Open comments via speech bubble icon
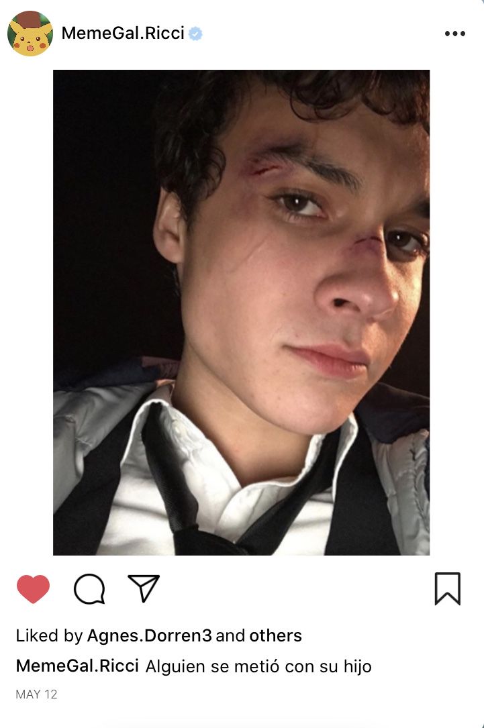The height and width of the screenshot is (728, 484). (x=89, y=588)
